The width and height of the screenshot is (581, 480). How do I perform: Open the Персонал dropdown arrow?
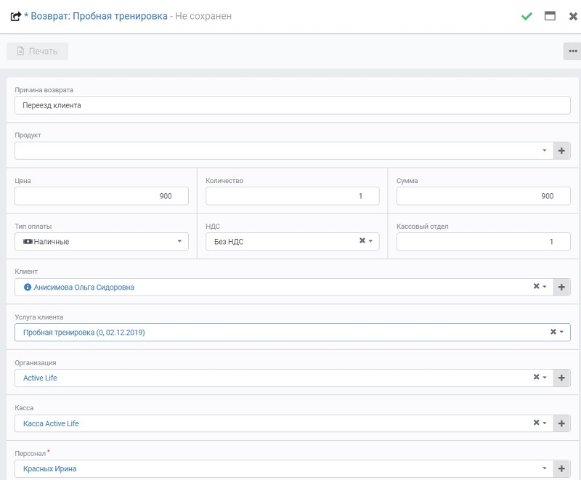tap(544, 468)
